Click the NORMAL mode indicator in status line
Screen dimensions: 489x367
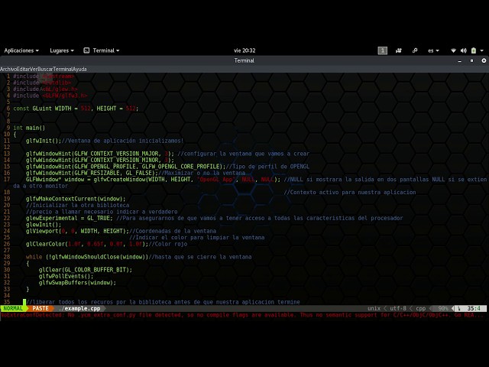tap(13, 308)
